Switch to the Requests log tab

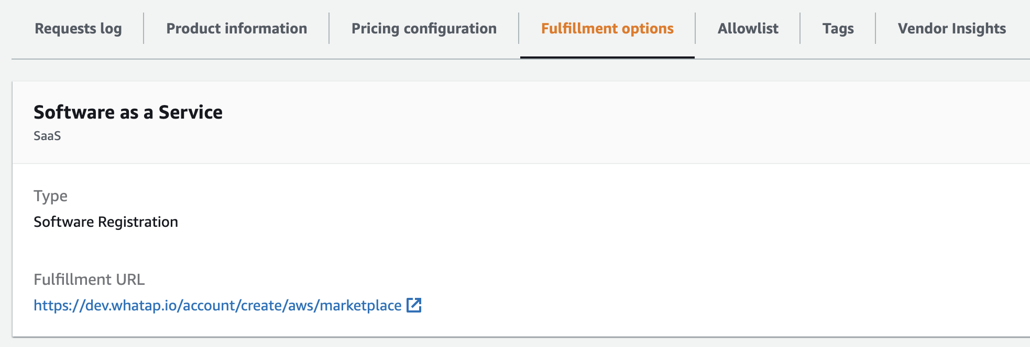(78, 29)
